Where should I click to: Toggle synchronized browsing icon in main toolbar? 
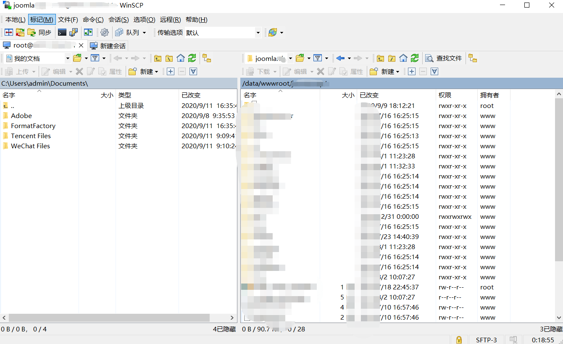coord(88,32)
